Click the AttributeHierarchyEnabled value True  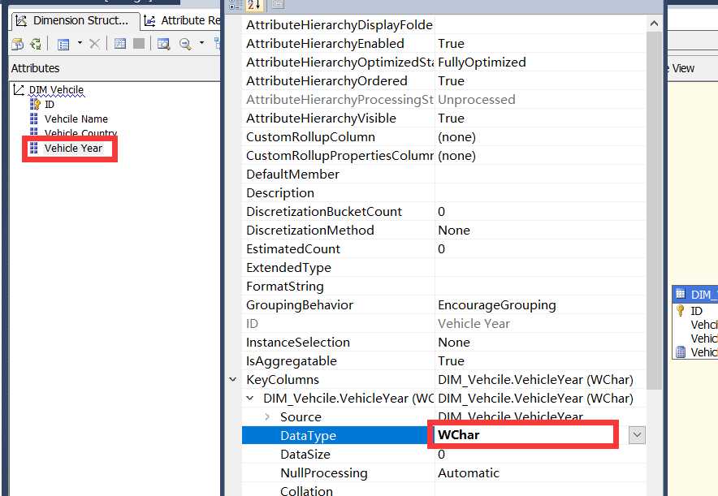click(451, 44)
